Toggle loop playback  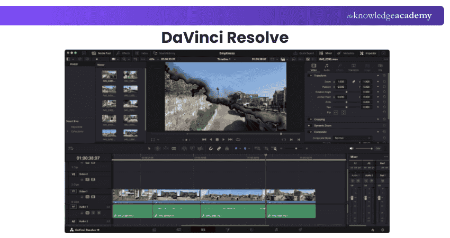[x=238, y=140]
